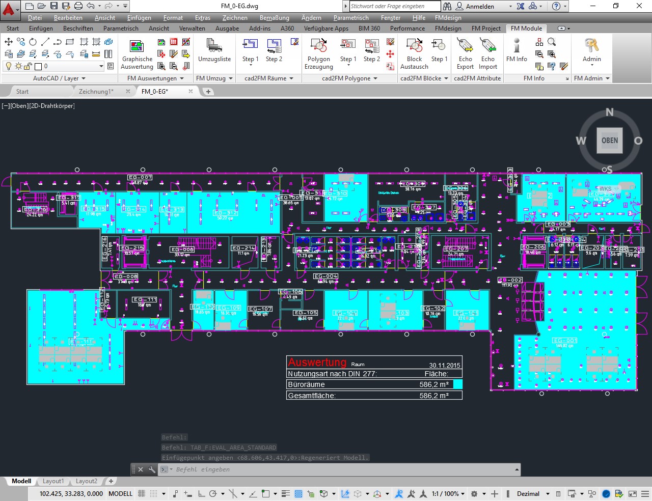Expand the FM Auswertungen panel
Viewport: 652px width, 501px height.
[x=155, y=78]
